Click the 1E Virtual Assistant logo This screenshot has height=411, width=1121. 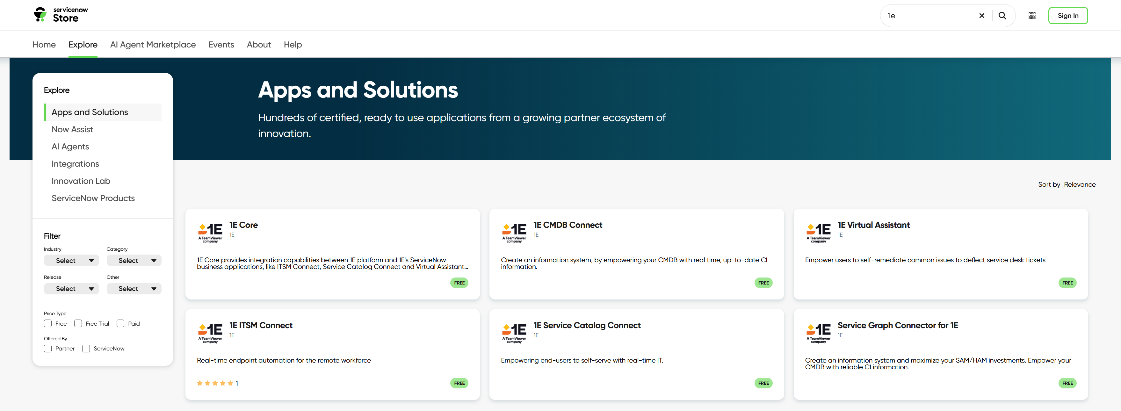click(x=818, y=233)
